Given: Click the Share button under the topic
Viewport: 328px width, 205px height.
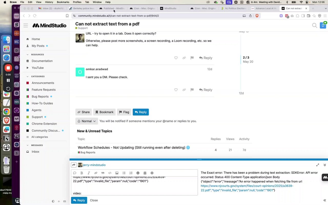Looking at the screenshot, I should 84,112.
